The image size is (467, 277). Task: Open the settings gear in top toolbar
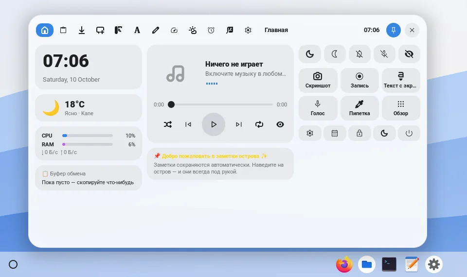(x=248, y=30)
